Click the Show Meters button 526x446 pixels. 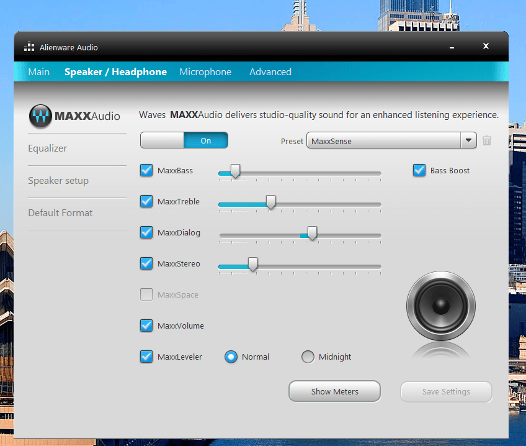coord(334,391)
